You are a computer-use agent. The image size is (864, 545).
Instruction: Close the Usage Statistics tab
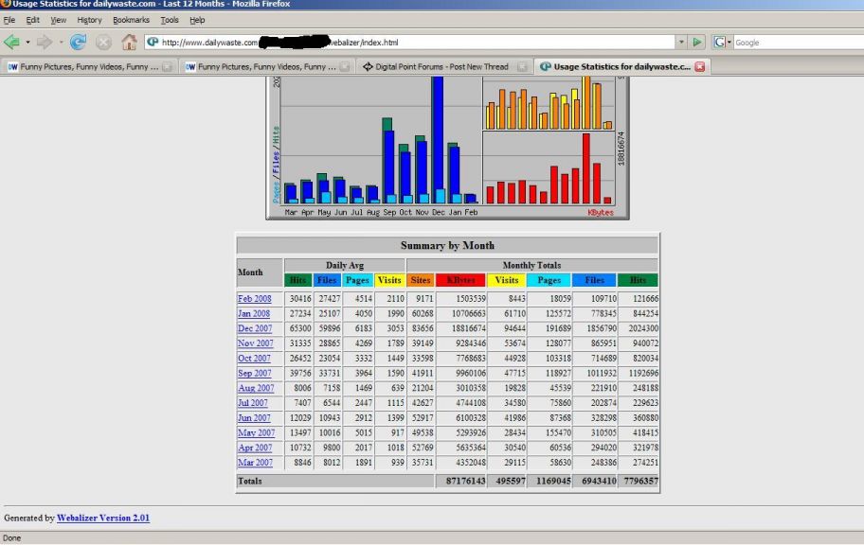point(700,66)
